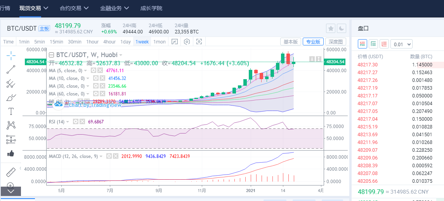This screenshot has height=201, width=444.
Task: Show combined buy and sell order book
Action: pos(362,44)
